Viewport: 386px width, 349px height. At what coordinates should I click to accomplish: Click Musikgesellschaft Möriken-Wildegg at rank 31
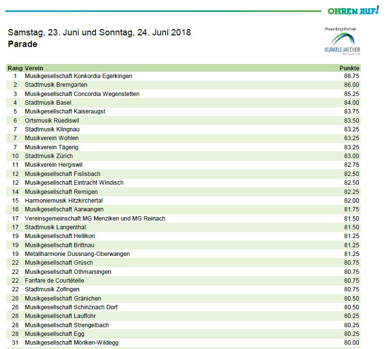coord(71,343)
